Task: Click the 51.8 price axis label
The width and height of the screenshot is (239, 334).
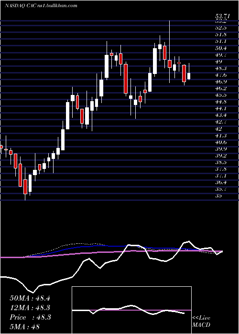Action: point(222,34)
